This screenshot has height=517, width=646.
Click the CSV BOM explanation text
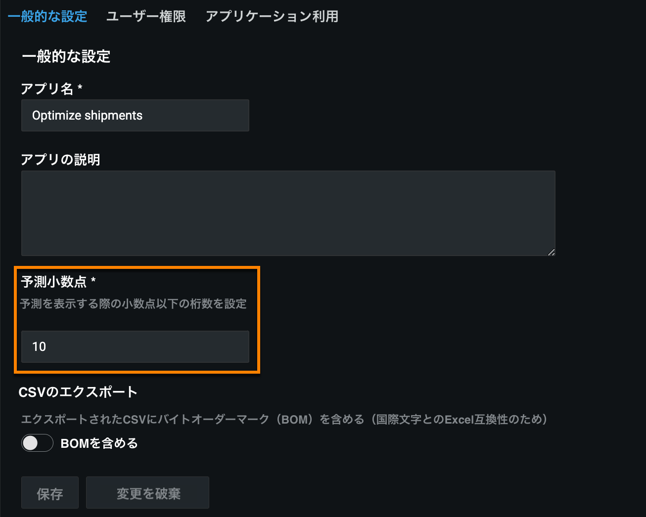(284, 420)
